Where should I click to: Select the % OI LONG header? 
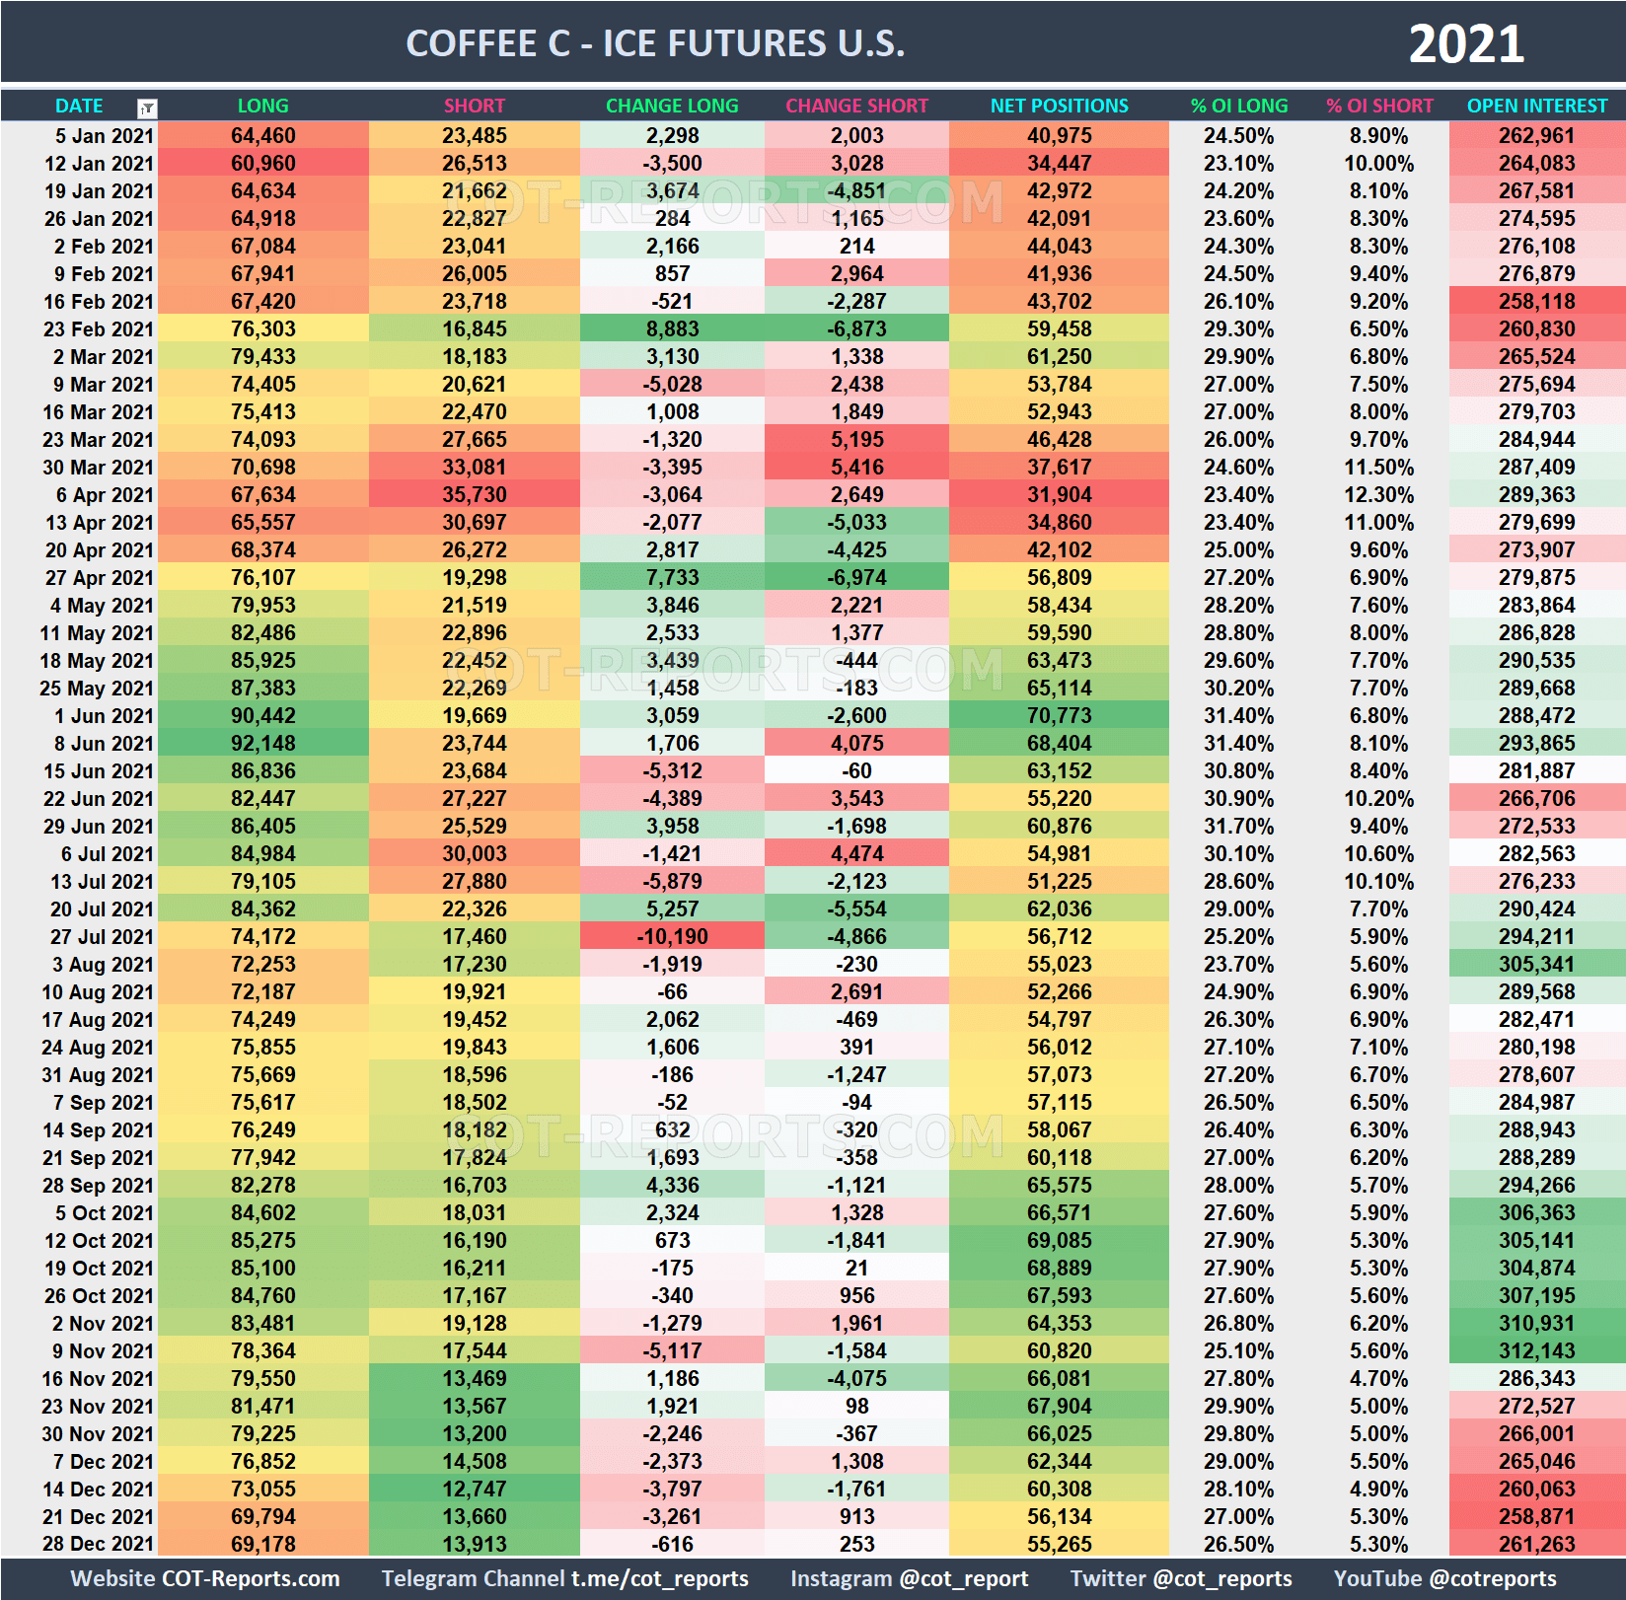tap(1238, 106)
